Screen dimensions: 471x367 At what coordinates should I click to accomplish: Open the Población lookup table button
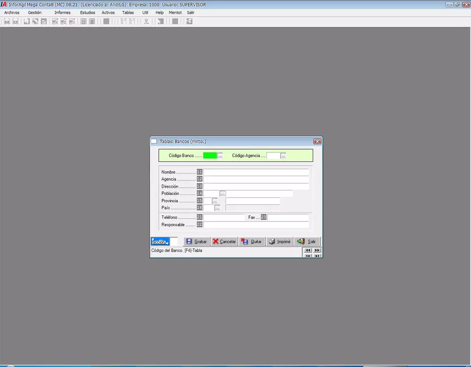[223, 194]
